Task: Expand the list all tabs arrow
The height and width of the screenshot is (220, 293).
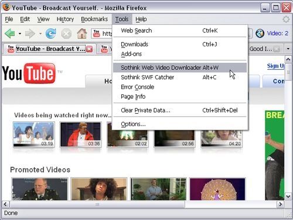Action: pos(288,49)
